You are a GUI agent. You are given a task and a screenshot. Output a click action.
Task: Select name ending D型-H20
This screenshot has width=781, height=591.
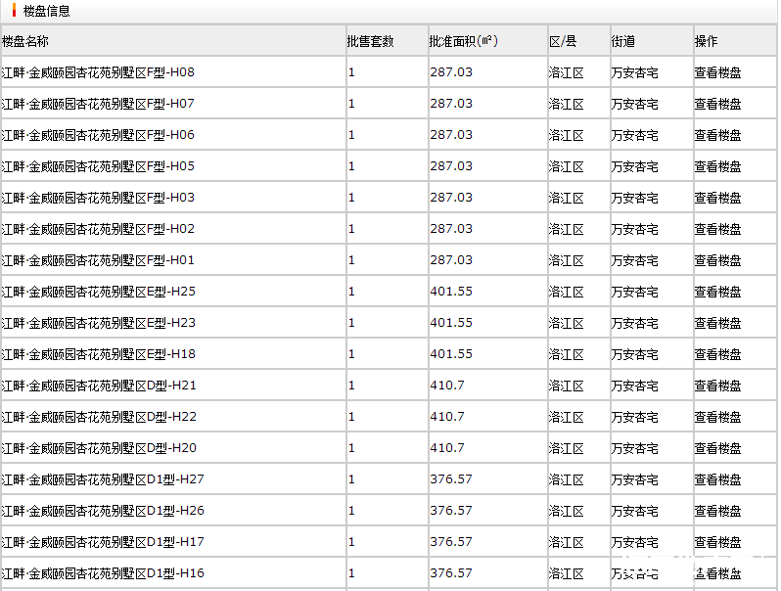(99, 448)
